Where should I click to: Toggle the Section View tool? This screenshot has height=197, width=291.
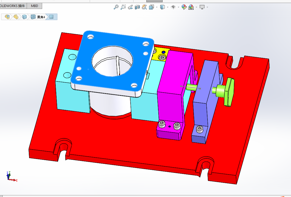(137, 7)
